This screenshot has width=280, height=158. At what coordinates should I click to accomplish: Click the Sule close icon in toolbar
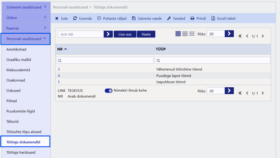57,18
